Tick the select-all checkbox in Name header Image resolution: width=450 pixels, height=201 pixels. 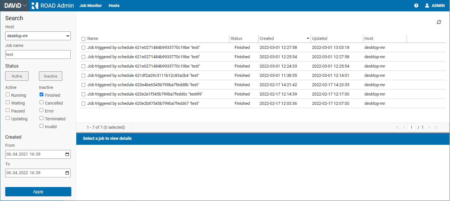point(84,39)
